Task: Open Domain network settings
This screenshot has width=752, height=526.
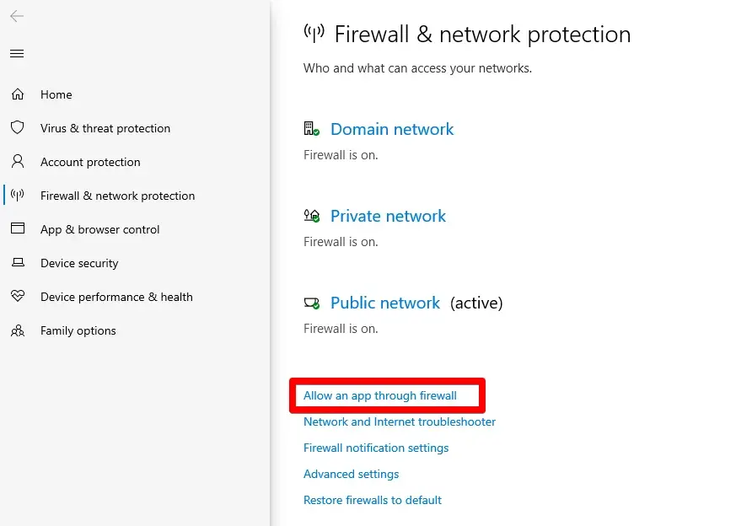Action: tap(391, 129)
